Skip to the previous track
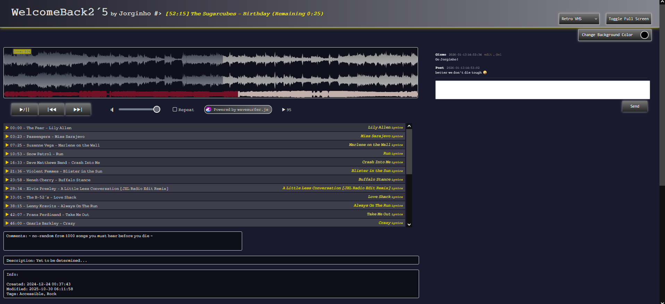This screenshot has height=304, width=665. 52,110
